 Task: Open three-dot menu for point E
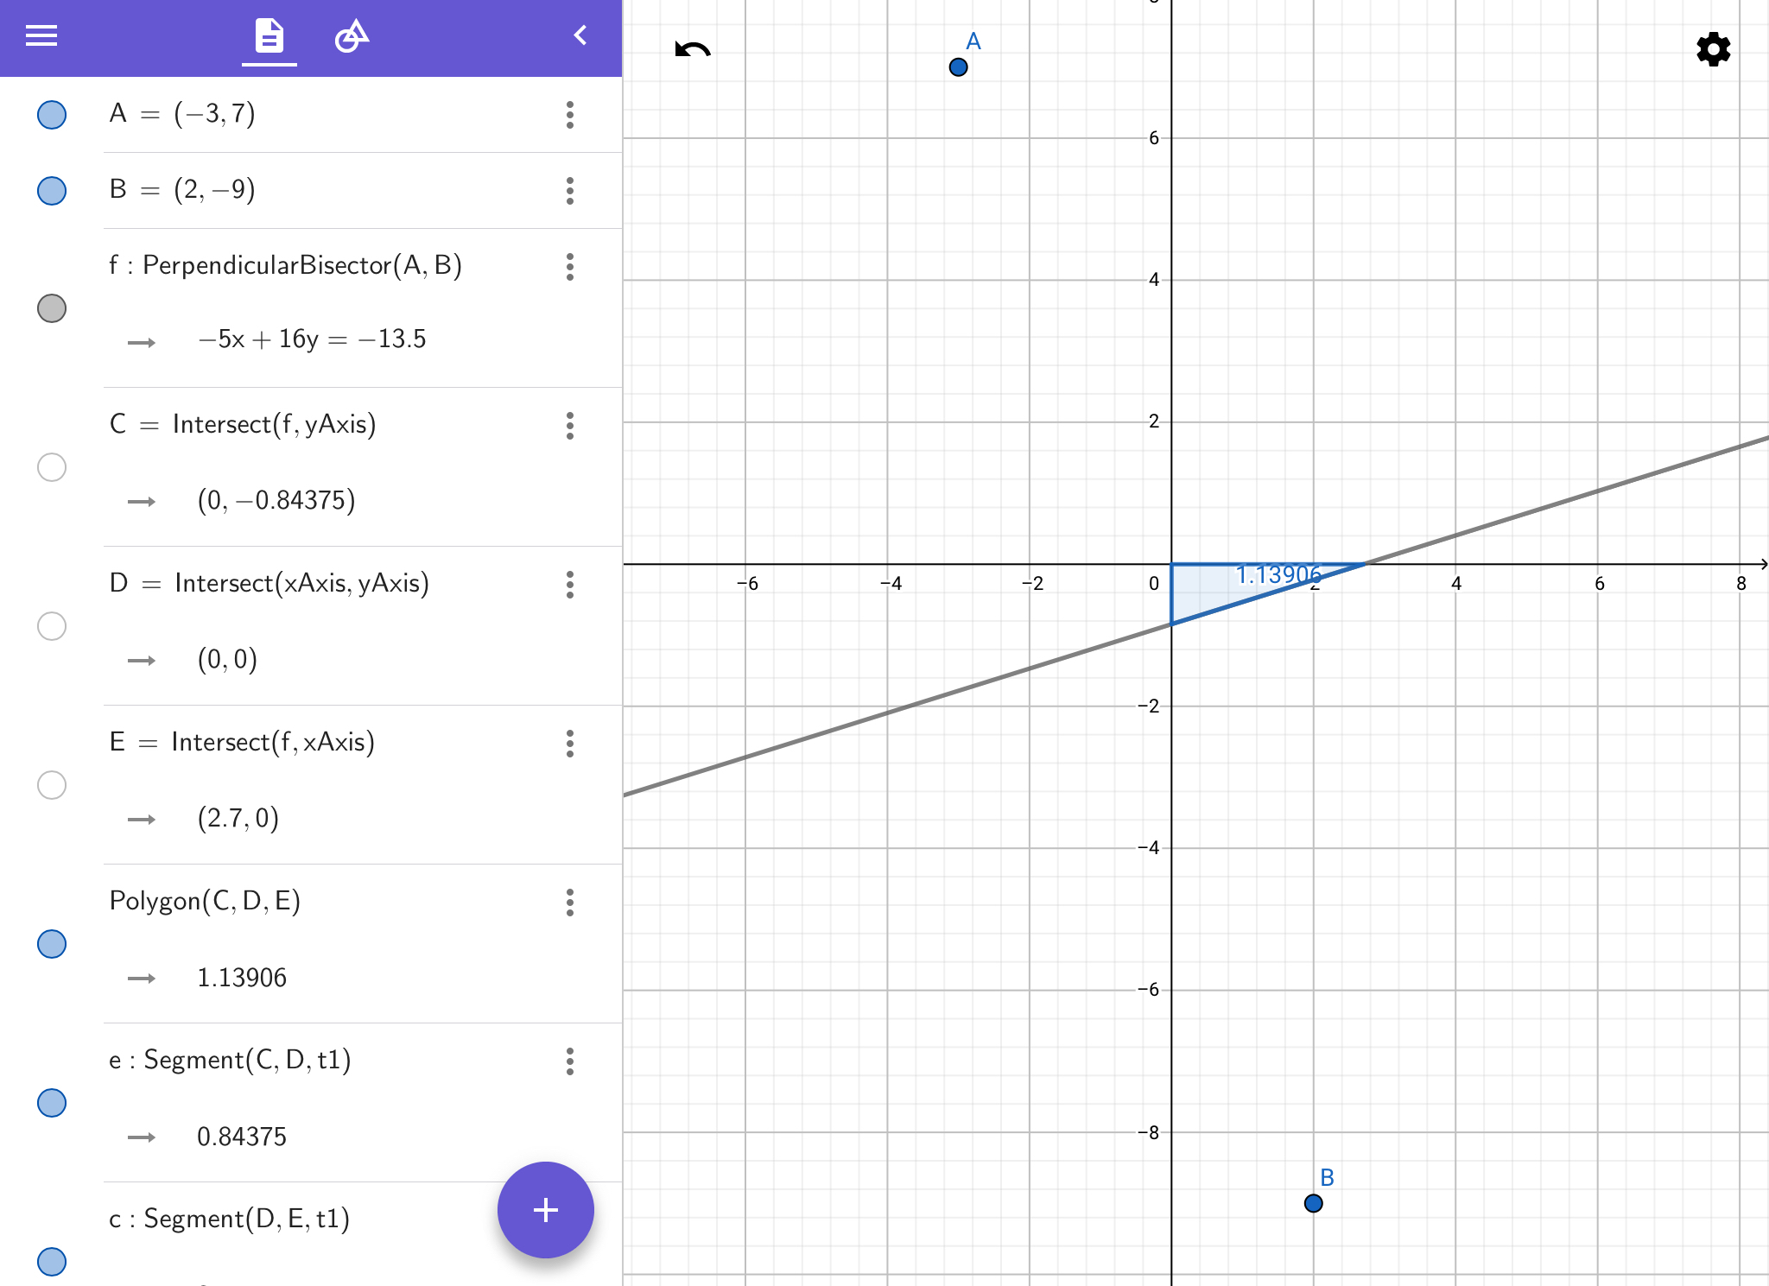pyautogui.click(x=569, y=744)
